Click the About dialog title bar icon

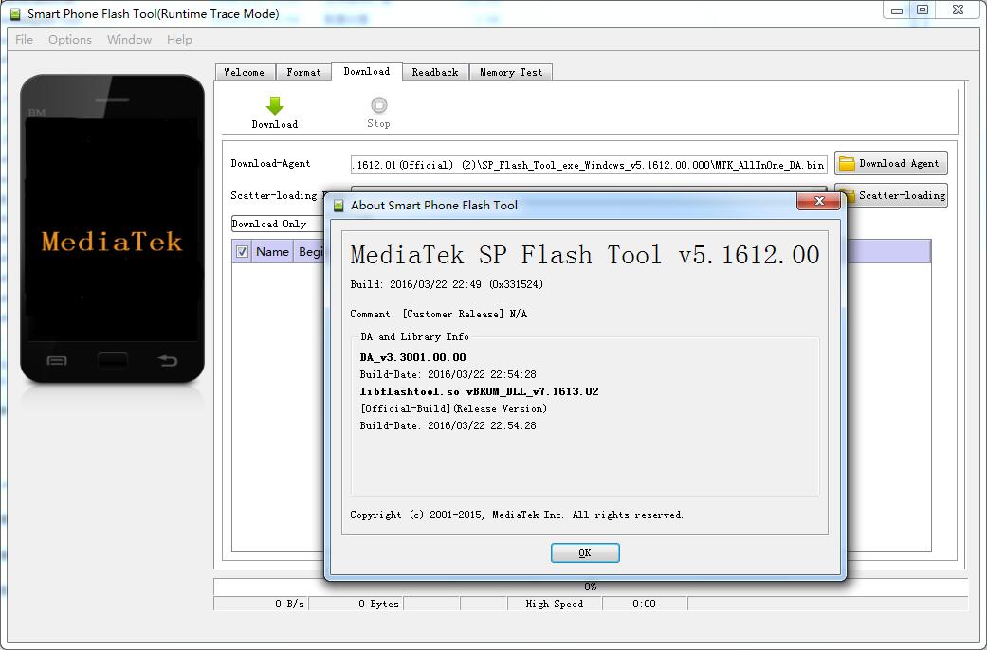tap(338, 205)
